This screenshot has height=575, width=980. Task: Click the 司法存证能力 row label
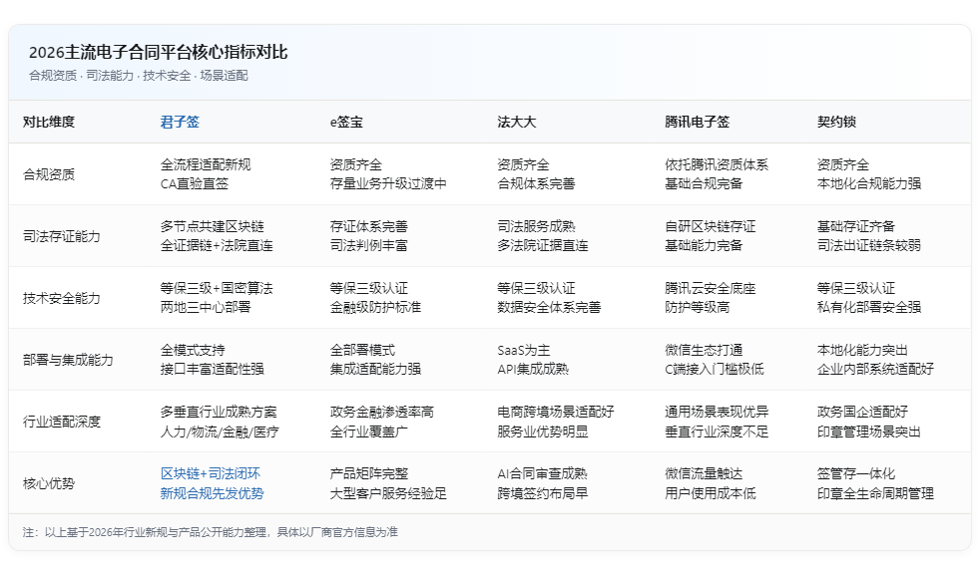[61, 236]
